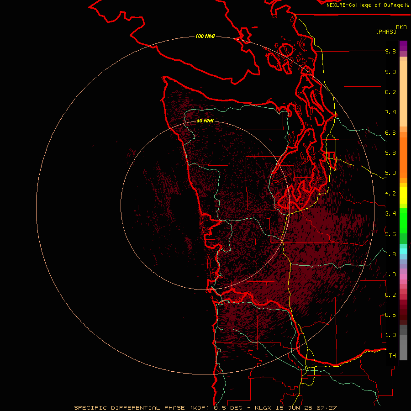The width and height of the screenshot is (411, 411).
Task: Click the NEXLAB-College of DuPage label
Action: point(364,5)
